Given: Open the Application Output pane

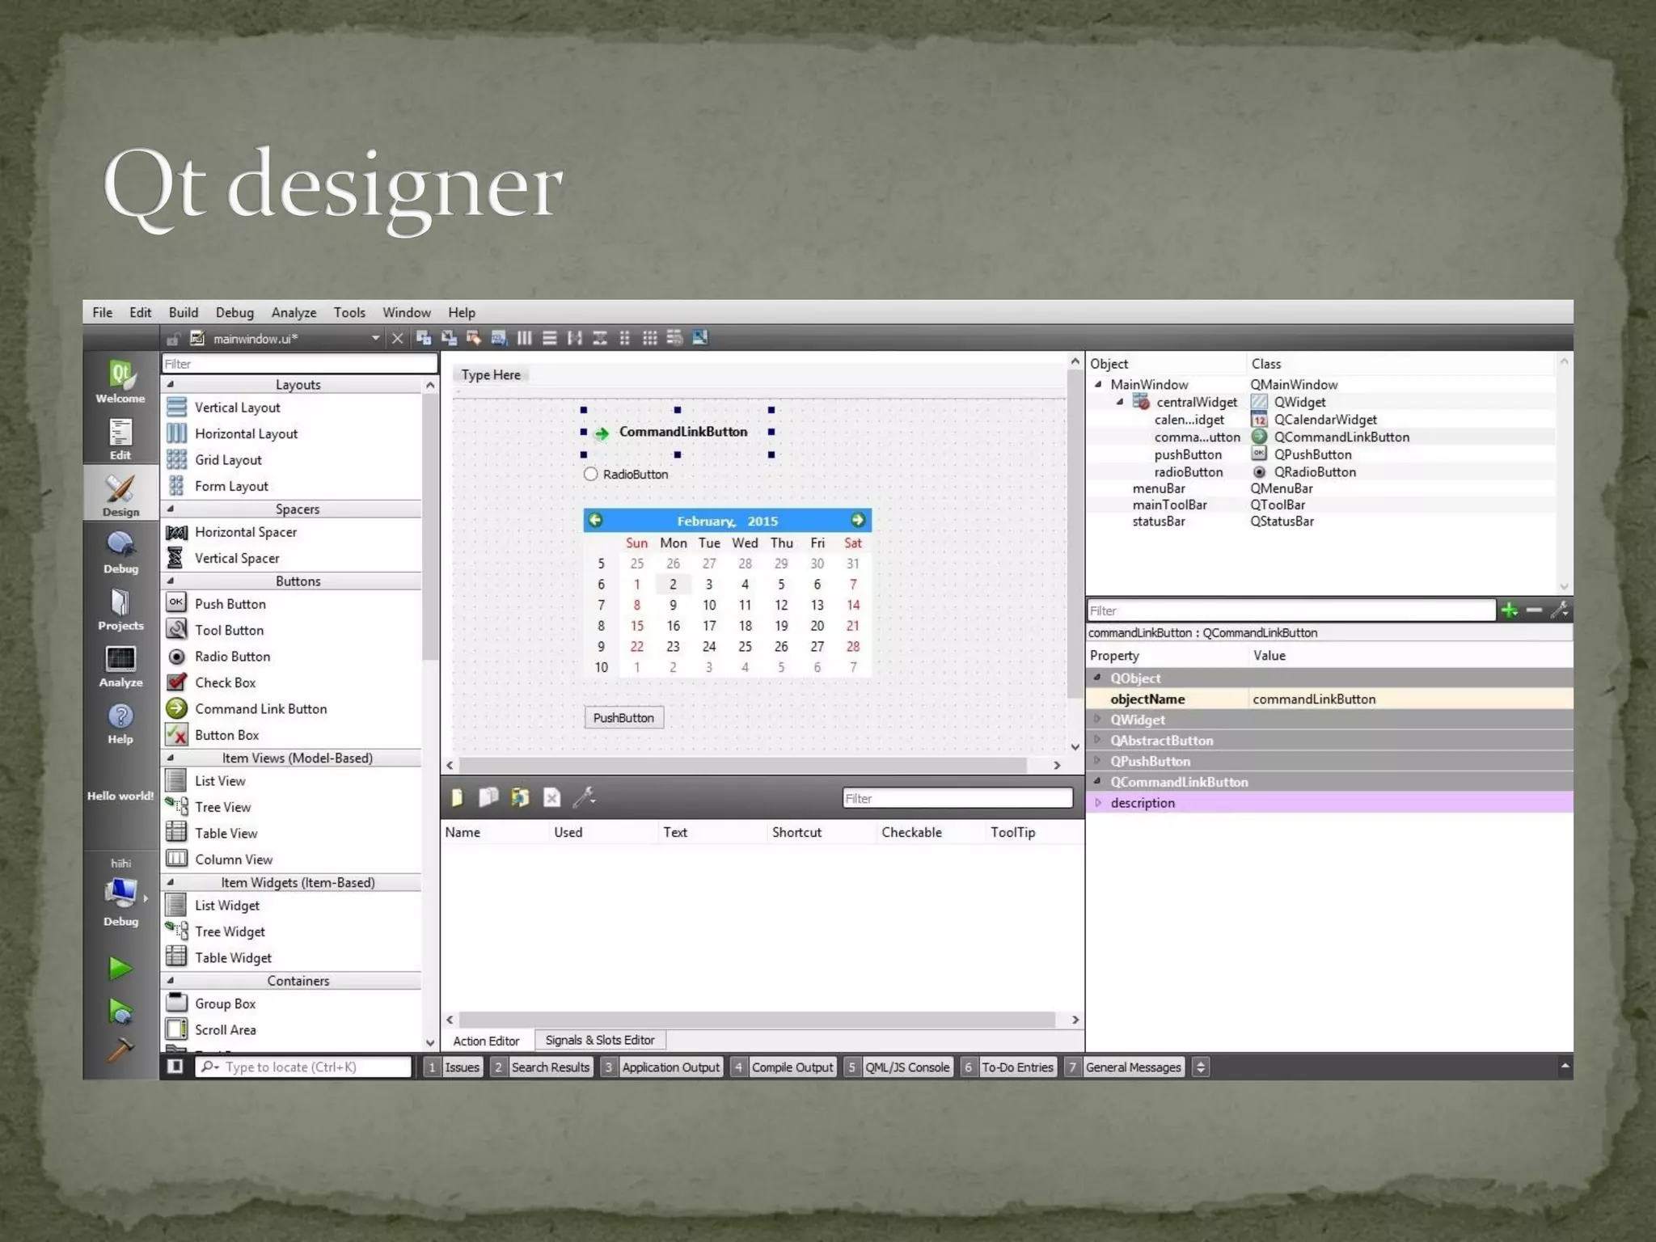Looking at the screenshot, I should click(x=670, y=1067).
